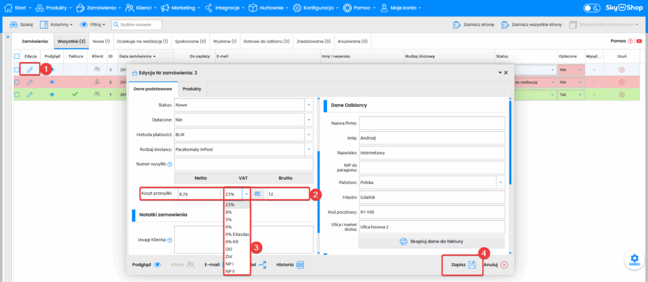Select ZW from the VAT rate list
Viewport: 648px width, 282px height.
(x=228, y=256)
